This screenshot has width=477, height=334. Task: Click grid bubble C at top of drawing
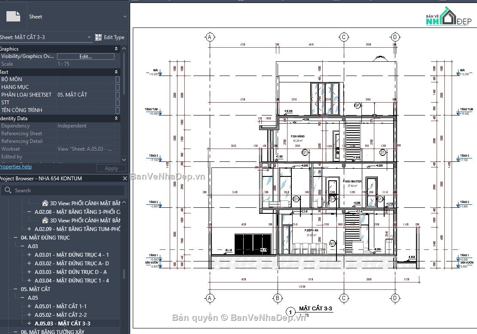tap(344, 37)
